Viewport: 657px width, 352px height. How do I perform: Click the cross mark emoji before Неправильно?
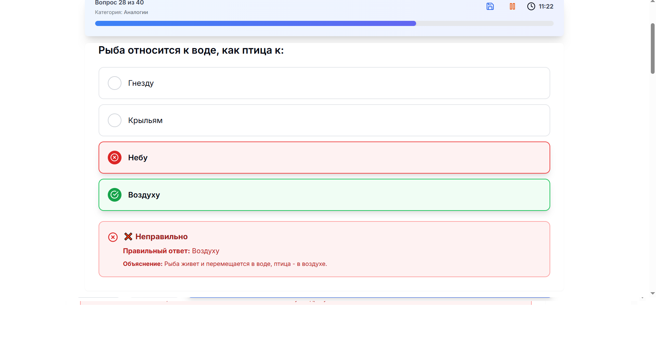point(128,236)
